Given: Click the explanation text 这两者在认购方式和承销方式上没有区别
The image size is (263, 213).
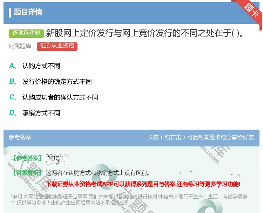Looking at the screenshot, I should [97, 173].
